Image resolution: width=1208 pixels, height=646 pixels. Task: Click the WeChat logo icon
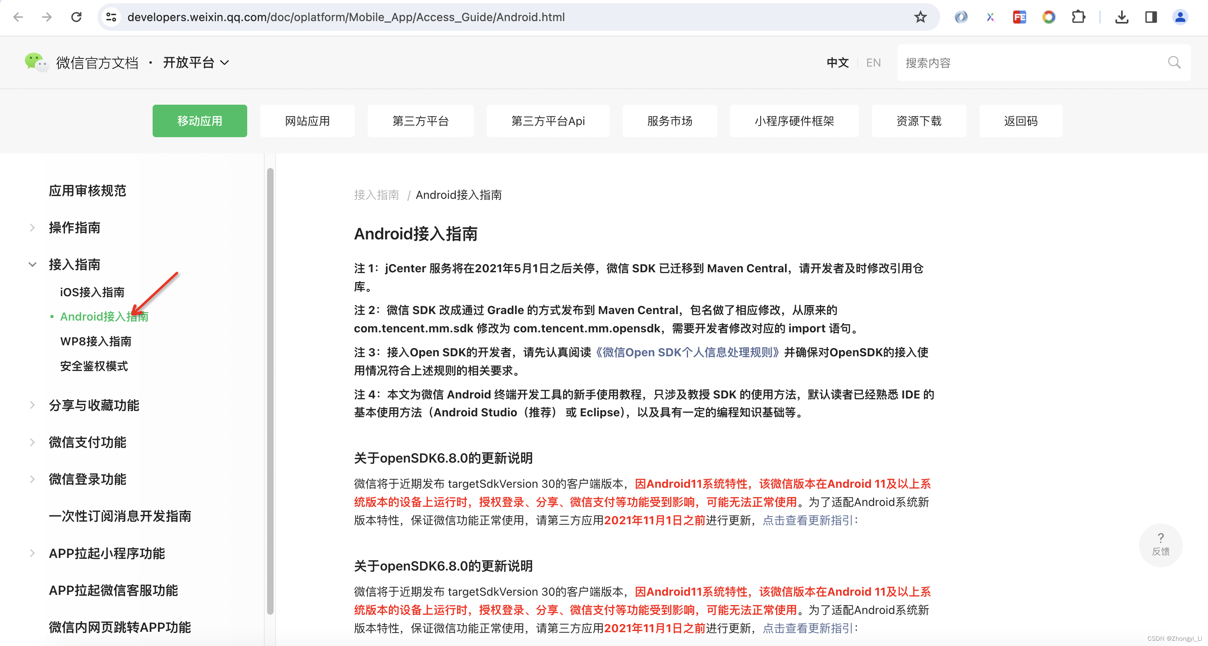point(36,62)
